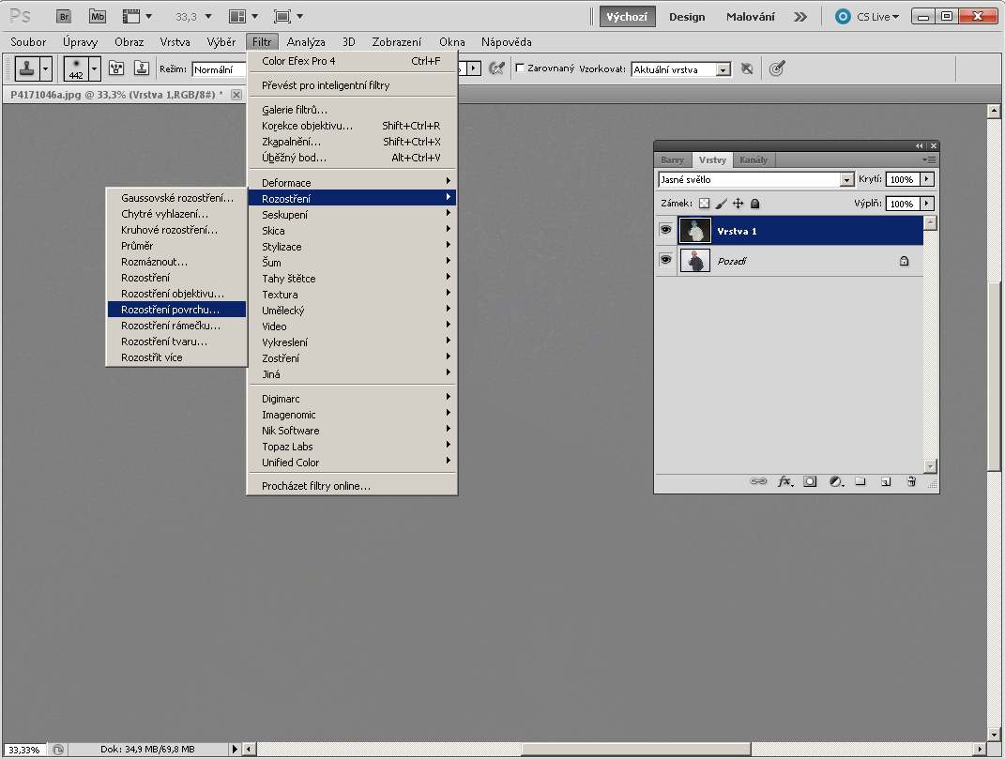Open Mini Bridge with the Mb icon
1005x759 pixels.
point(97,16)
